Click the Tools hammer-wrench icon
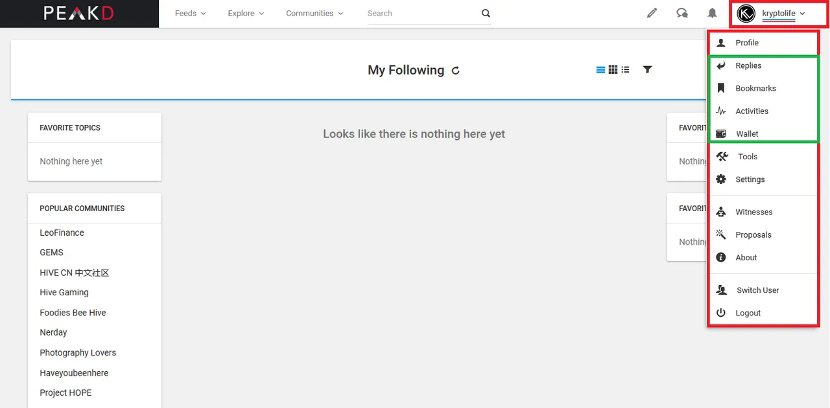Viewport: 830px width, 408px height. 722,157
